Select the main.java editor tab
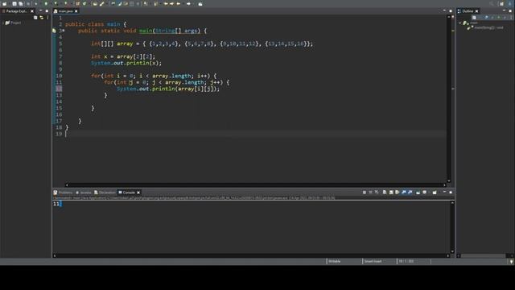 (x=65, y=11)
